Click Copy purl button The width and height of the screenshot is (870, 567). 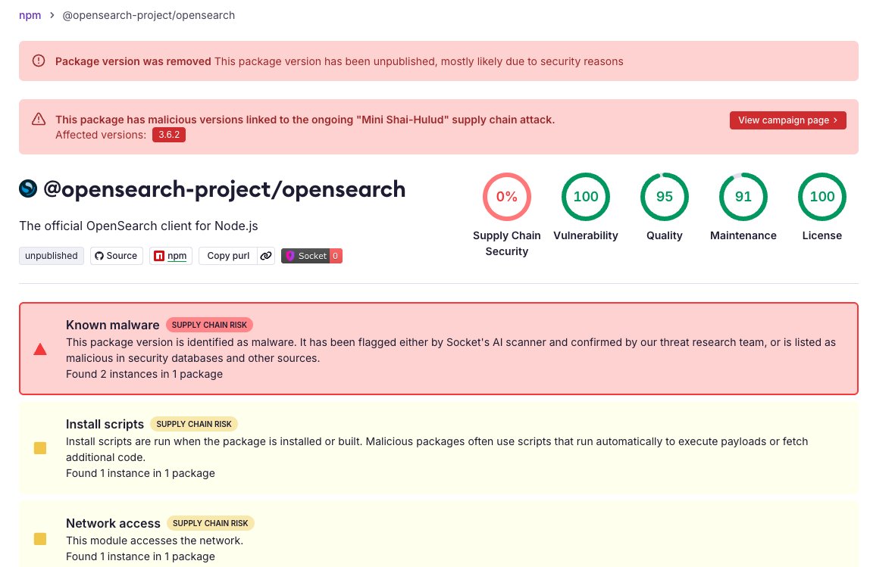click(228, 256)
